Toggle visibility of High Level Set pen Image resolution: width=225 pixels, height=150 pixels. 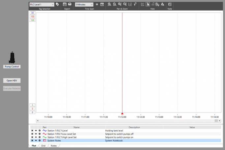(36, 137)
